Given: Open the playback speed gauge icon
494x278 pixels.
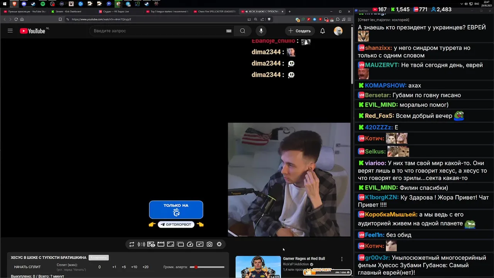Looking at the screenshot, I should tap(190, 244).
